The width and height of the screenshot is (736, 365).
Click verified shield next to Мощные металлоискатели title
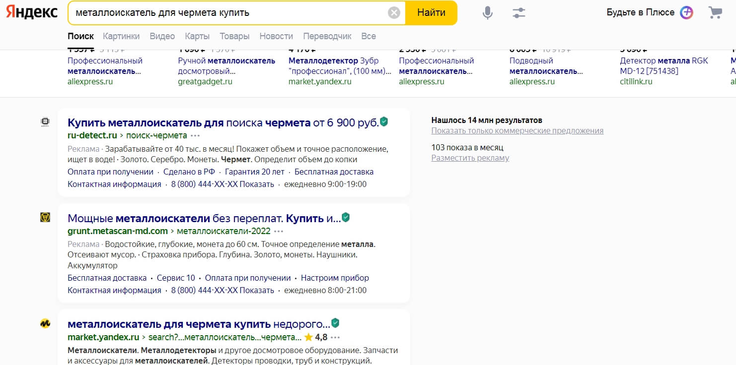tap(346, 217)
